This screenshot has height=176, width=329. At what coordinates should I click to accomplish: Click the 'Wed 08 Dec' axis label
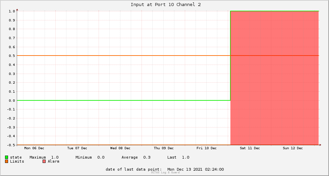tap(120, 148)
